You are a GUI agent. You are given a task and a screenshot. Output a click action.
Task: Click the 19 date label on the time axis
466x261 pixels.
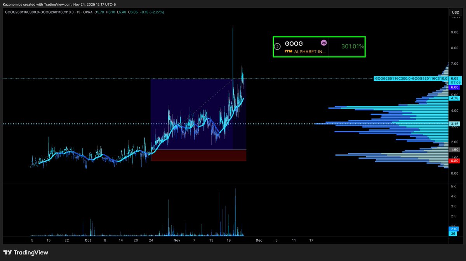coord(229,240)
